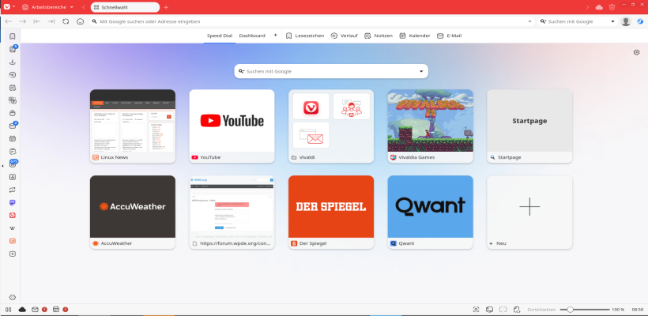Open the Wikipedia W web panel

13,228
